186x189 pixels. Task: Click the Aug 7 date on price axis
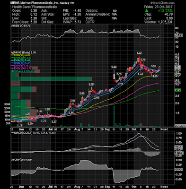79,129
